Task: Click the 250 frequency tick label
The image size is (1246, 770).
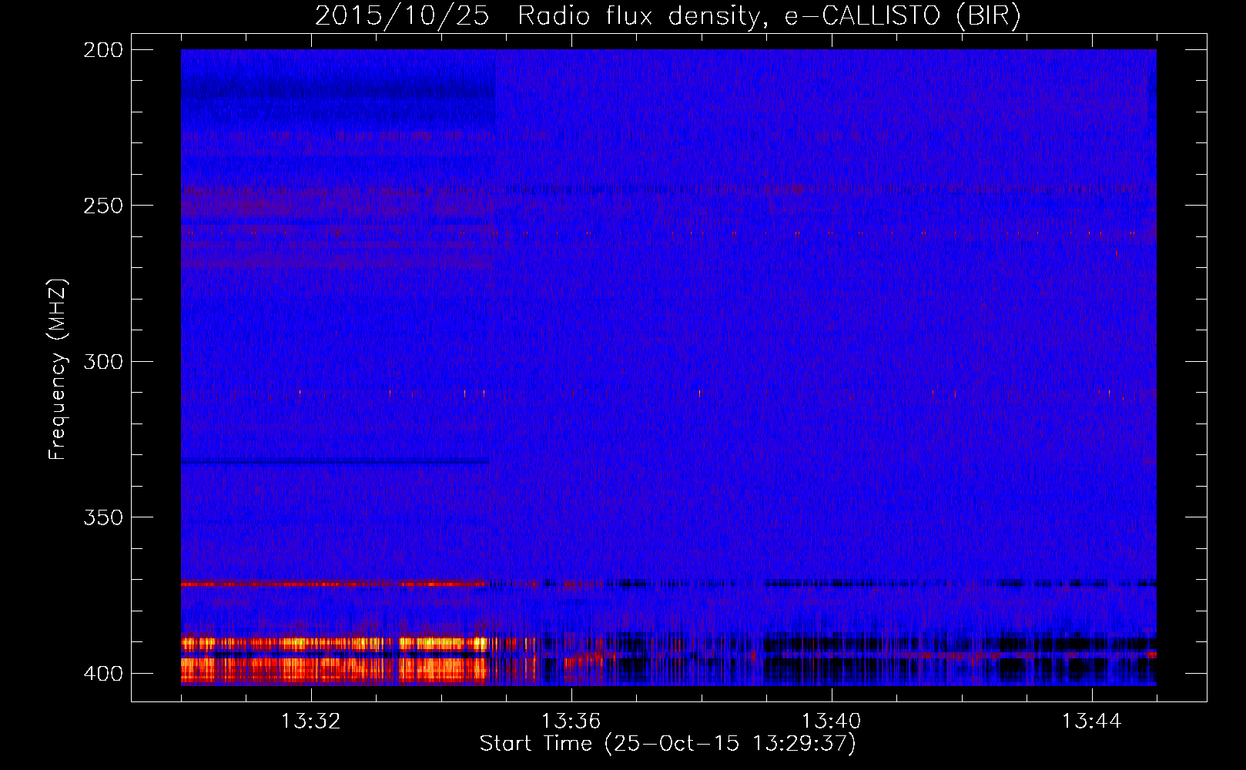Action: point(102,206)
